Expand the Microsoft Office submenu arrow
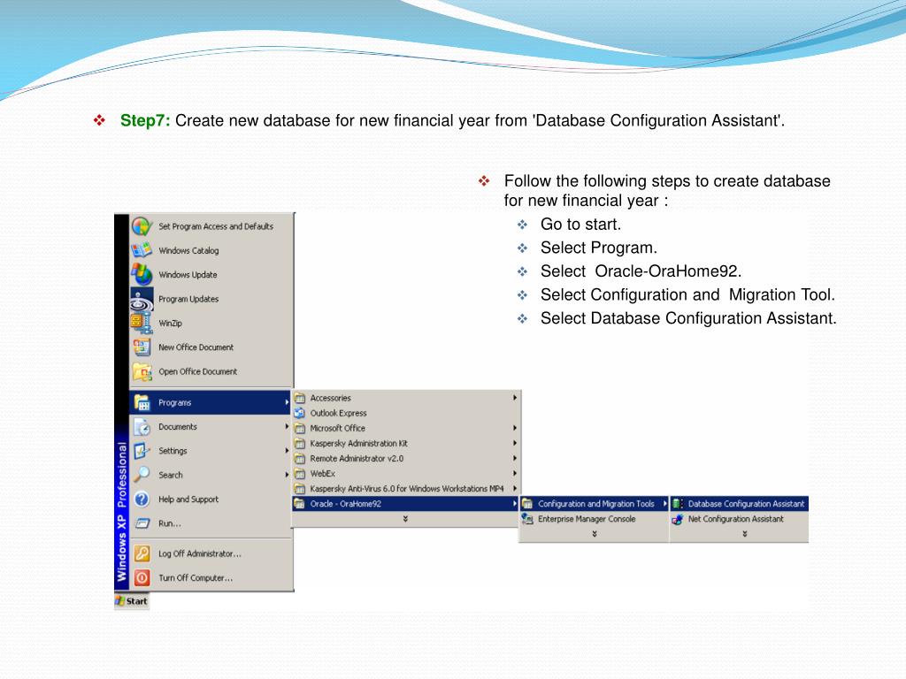906x679 pixels. pos(514,428)
